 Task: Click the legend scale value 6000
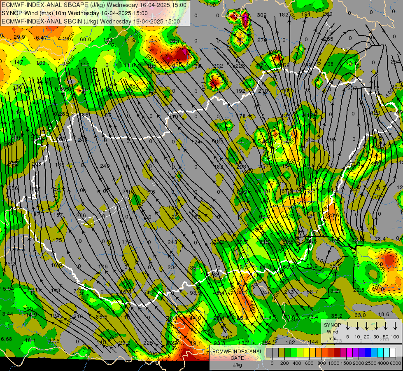pos(395,363)
